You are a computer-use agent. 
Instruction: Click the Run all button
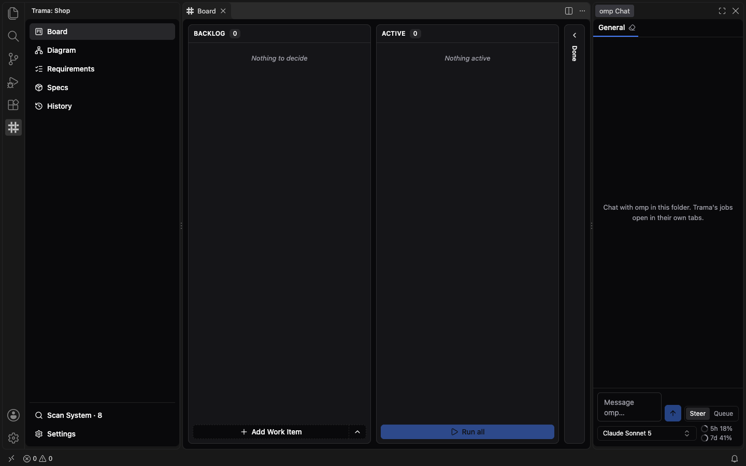(x=467, y=432)
